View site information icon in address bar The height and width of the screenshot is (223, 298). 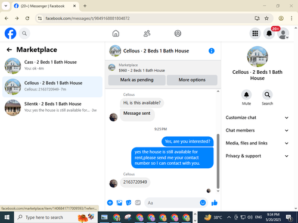pos(40,18)
